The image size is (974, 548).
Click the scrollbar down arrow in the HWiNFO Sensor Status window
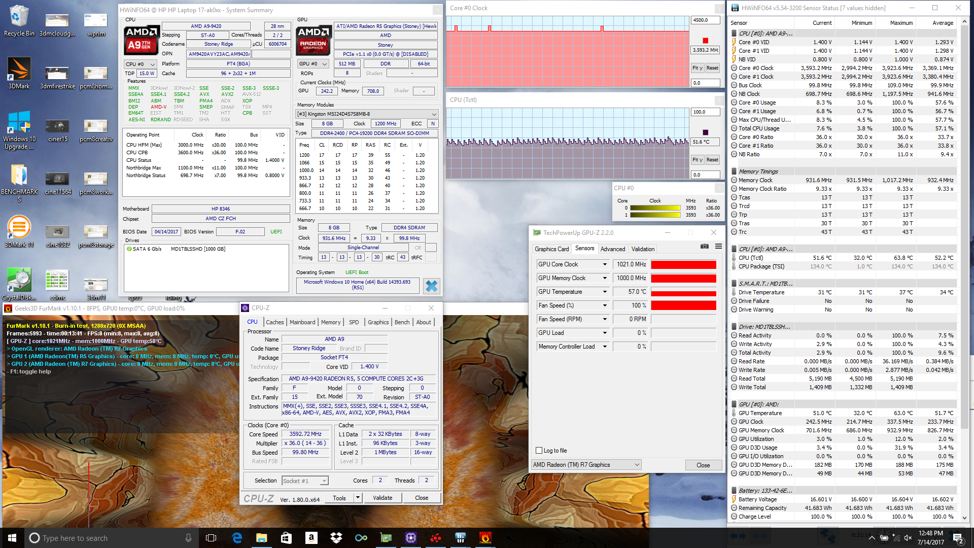964,518
